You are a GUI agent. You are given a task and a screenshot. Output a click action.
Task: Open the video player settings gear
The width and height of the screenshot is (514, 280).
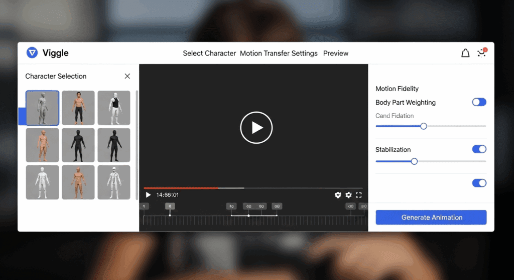348,195
